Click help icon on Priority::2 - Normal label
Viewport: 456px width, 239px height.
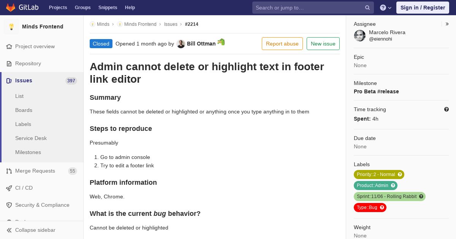pyautogui.click(x=400, y=175)
